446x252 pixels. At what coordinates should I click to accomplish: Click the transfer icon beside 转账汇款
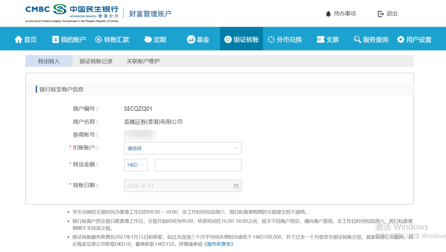(x=98, y=39)
